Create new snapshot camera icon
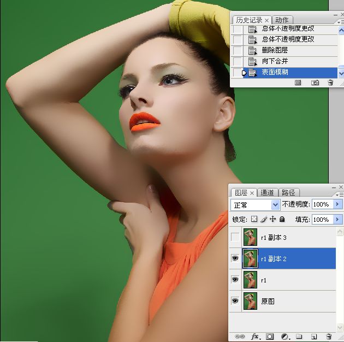Viewport: 344px width, 342px height. (x=315, y=82)
